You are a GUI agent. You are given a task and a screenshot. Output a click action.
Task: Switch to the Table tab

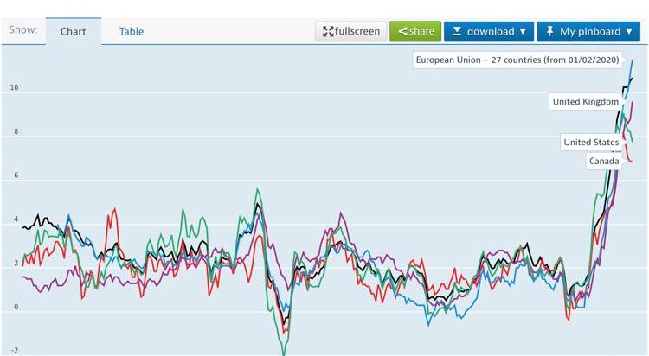(x=132, y=32)
